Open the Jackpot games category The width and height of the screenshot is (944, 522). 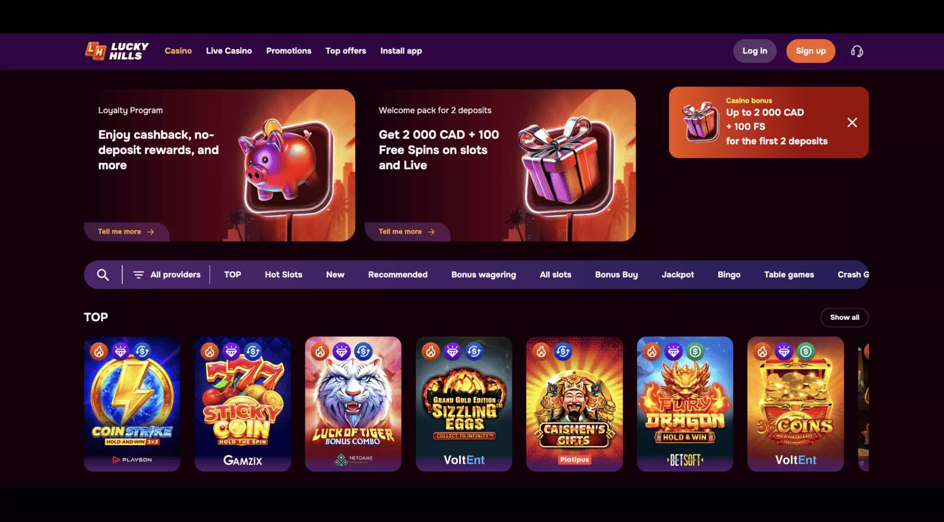pos(678,275)
